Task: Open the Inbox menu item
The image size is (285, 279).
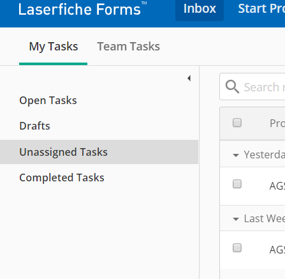Action: (200, 10)
